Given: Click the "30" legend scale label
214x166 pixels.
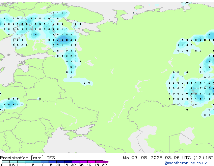Looking at the screenshot, I should click(73, 165).
